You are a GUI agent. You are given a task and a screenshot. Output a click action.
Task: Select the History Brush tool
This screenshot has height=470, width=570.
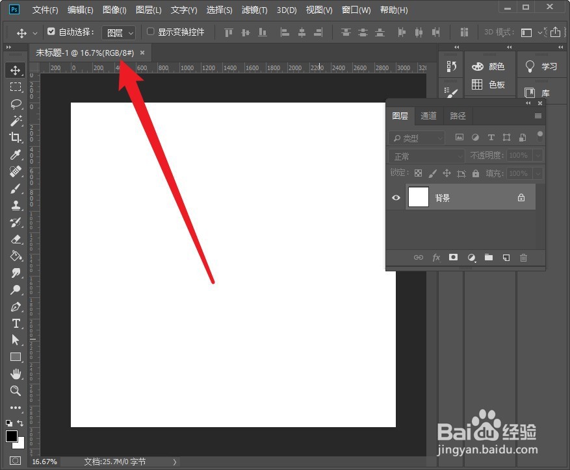15,222
